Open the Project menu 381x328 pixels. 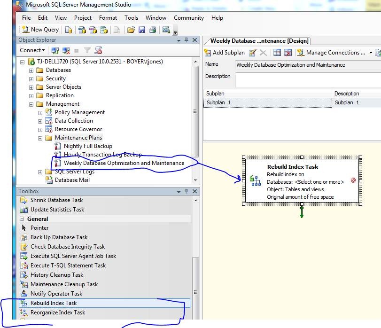[83, 18]
